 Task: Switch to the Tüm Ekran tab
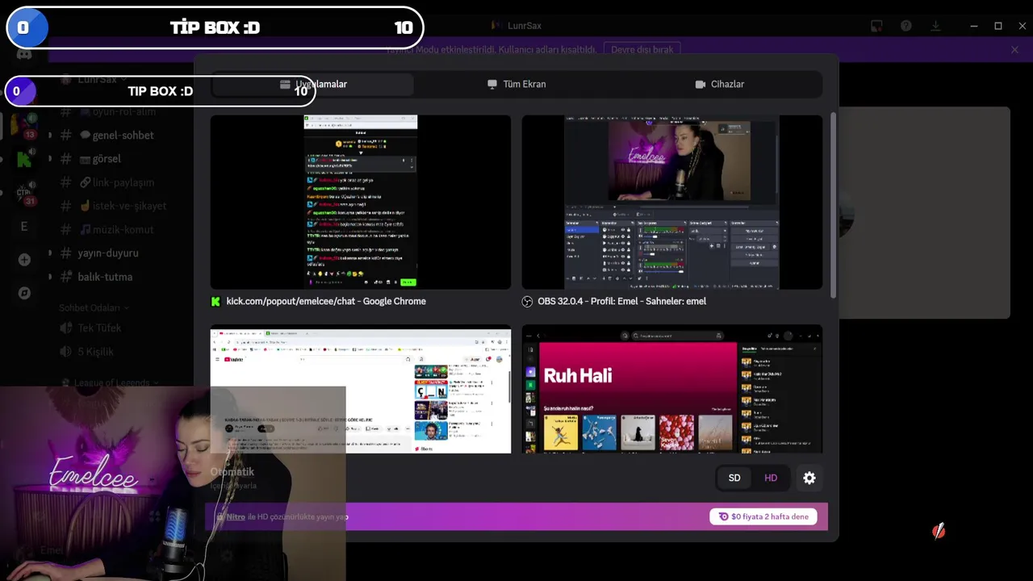(516, 84)
